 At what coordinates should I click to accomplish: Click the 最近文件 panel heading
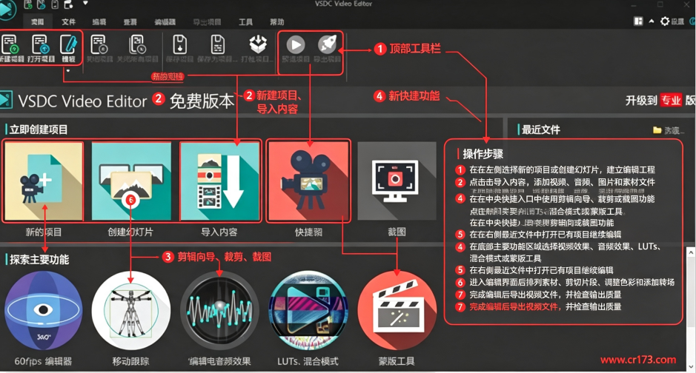(x=540, y=130)
